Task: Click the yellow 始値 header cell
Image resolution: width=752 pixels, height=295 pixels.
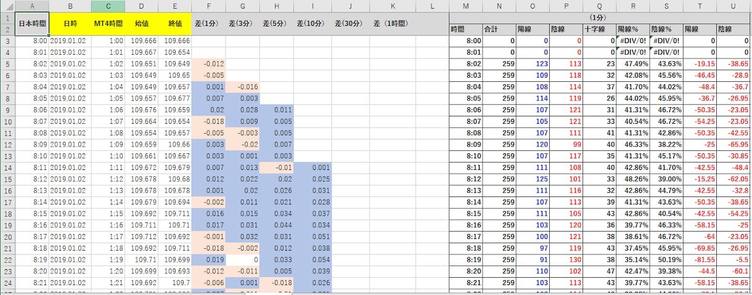Action: point(142,23)
